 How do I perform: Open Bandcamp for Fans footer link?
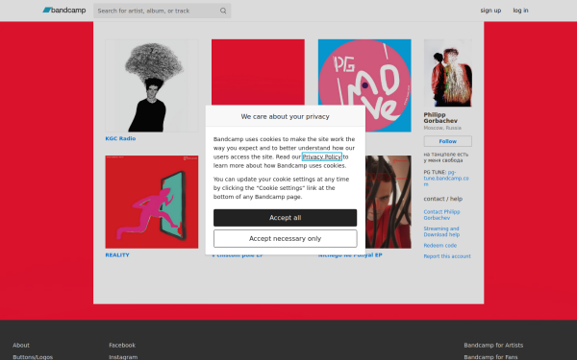pos(490,357)
